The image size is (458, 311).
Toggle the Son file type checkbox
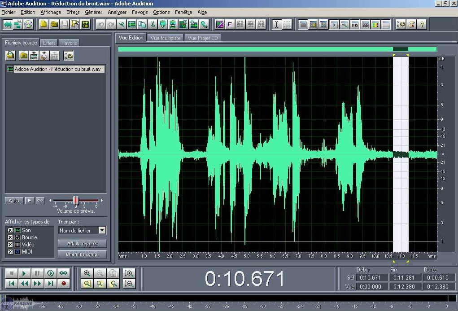pos(10,230)
